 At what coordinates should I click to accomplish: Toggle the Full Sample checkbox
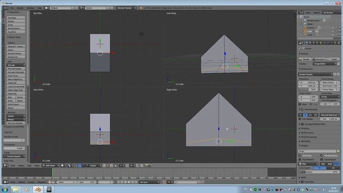(x=300, y=119)
